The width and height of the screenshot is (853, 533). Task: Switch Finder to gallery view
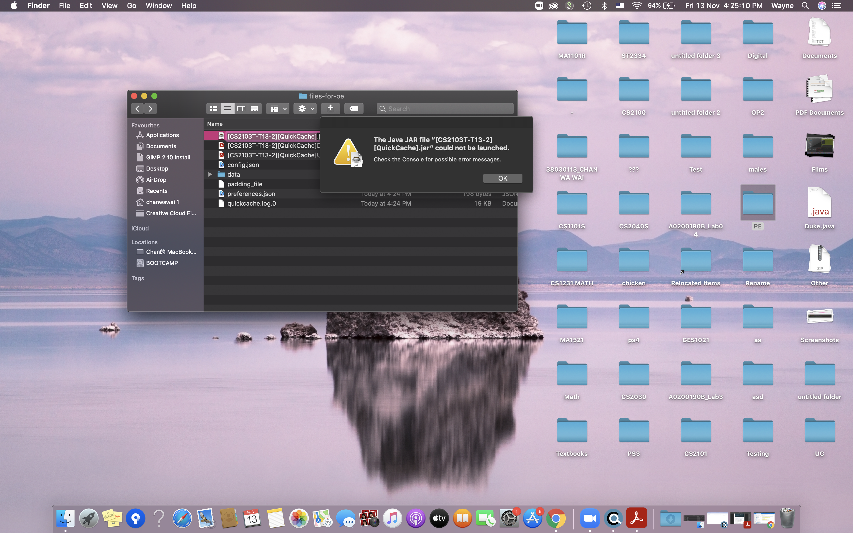(x=254, y=109)
